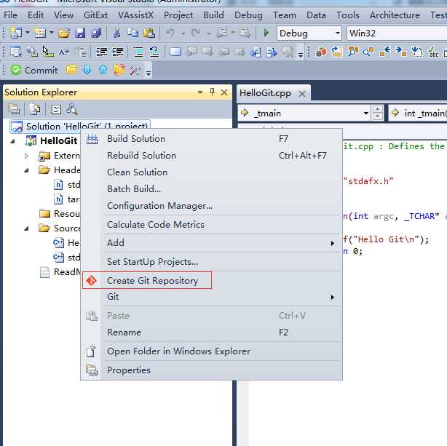Click the Commit button in Git toolbar
The height and width of the screenshot is (446, 447).
point(34,70)
